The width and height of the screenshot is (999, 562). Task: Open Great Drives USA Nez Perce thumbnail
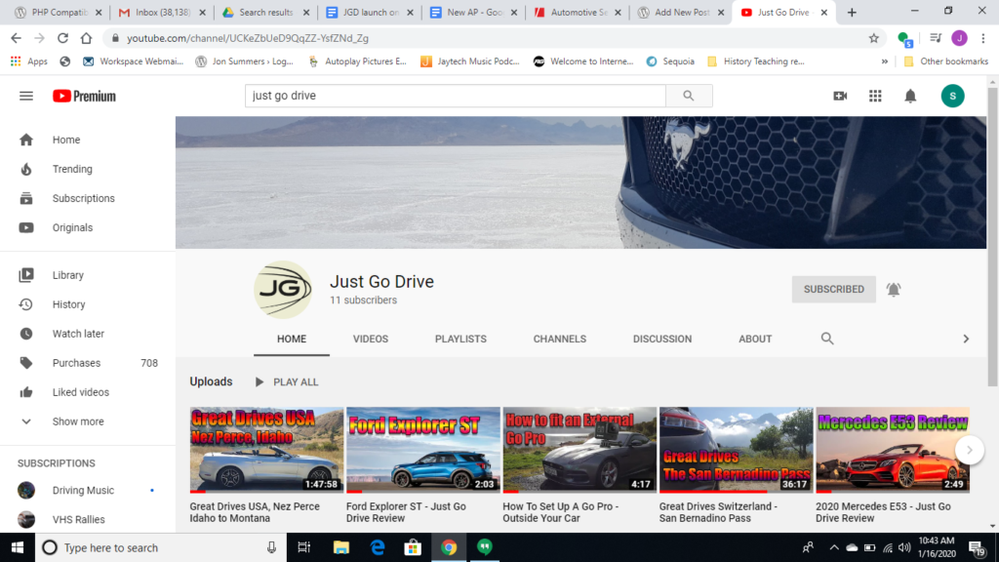(x=266, y=450)
